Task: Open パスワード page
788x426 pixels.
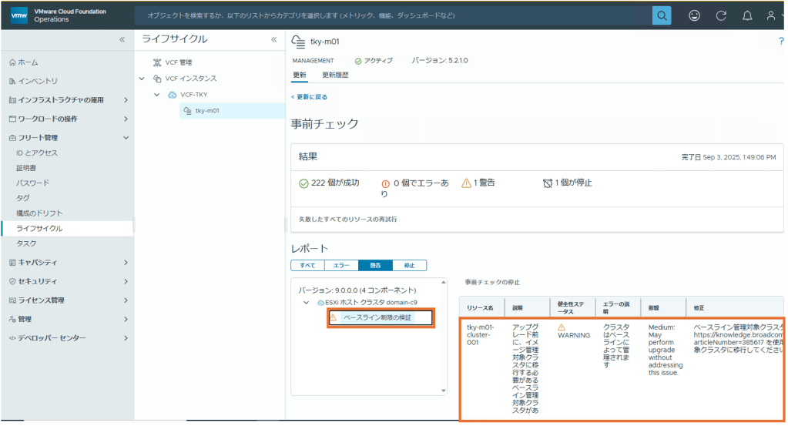Action: click(x=32, y=183)
